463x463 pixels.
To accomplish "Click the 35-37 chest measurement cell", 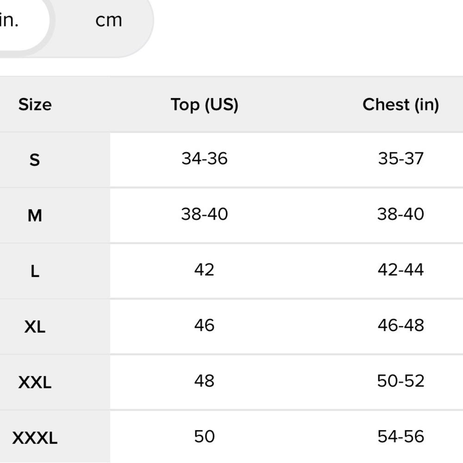I will tap(400, 159).
